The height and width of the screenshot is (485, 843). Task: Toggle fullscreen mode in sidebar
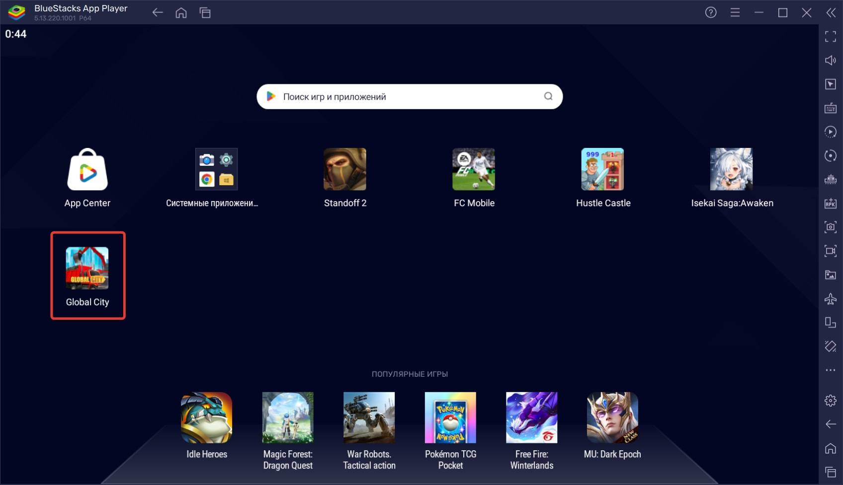pyautogui.click(x=831, y=36)
